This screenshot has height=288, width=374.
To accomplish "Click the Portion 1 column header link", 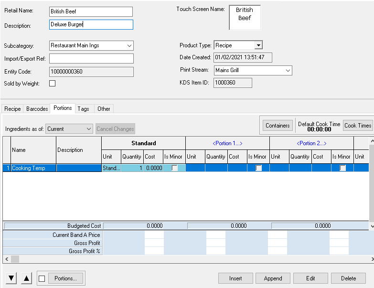I will click(227, 143).
